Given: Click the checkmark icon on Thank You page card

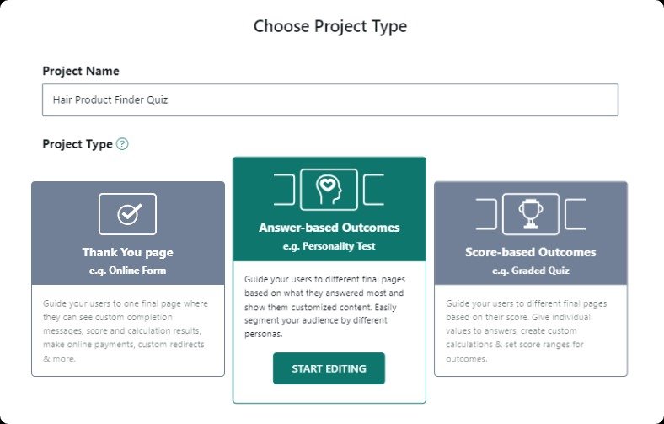Looking at the screenshot, I should (x=127, y=214).
